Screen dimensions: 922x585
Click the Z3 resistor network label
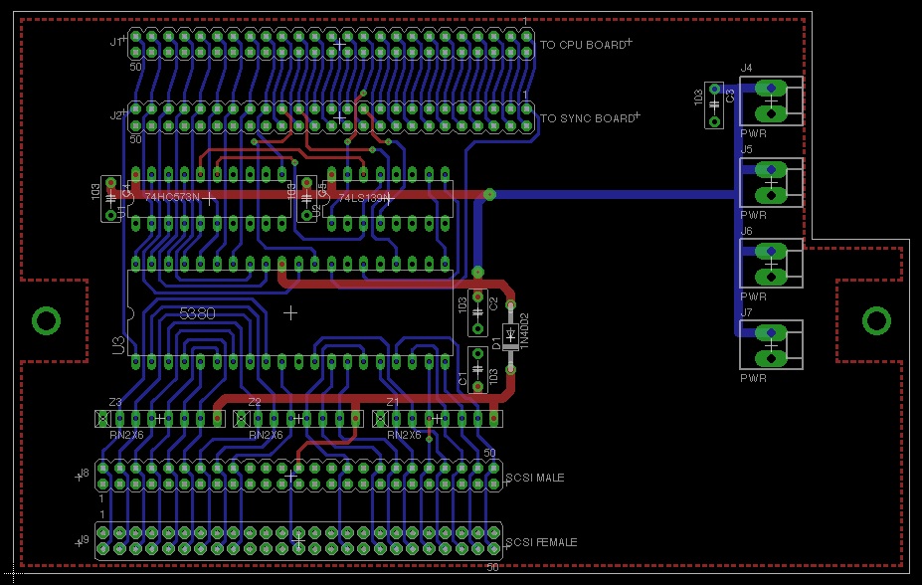pyautogui.click(x=115, y=402)
